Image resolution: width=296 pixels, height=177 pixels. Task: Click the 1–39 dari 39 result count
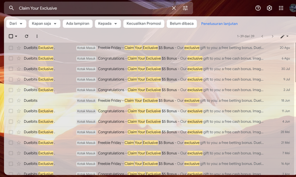point(246,36)
